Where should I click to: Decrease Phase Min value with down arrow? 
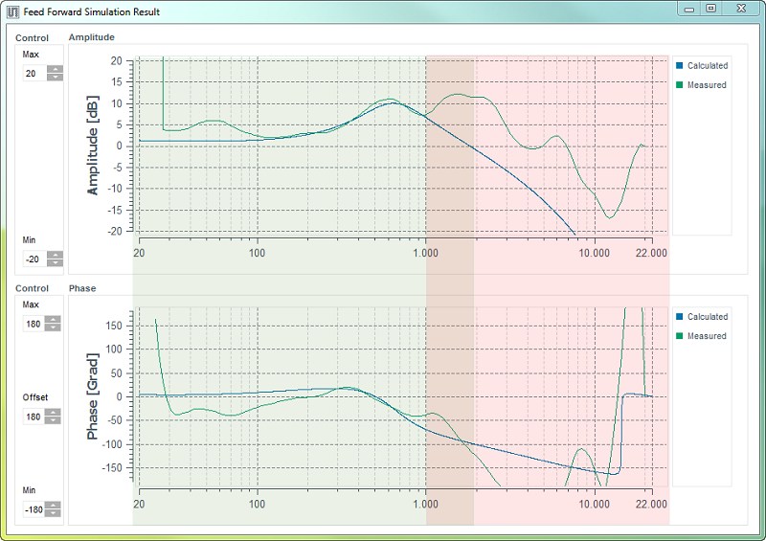point(53,513)
